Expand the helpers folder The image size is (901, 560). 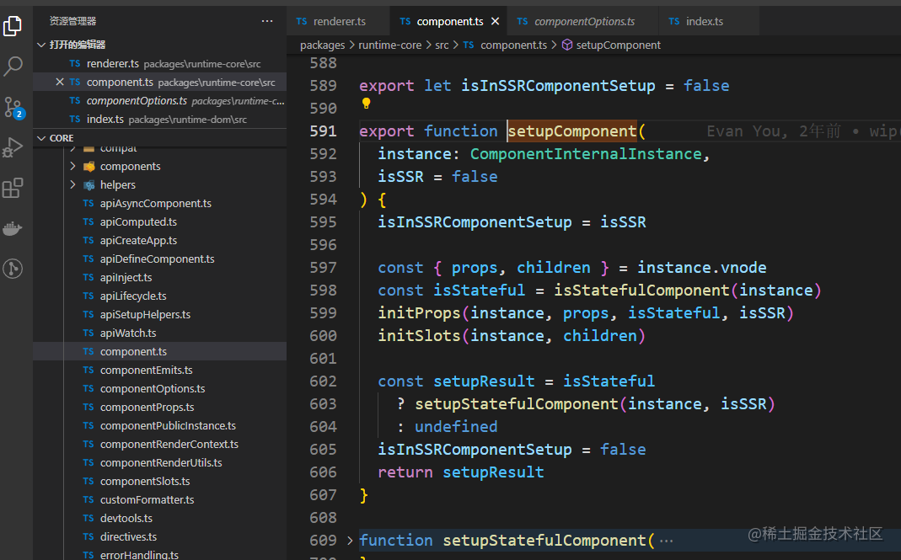pos(73,184)
